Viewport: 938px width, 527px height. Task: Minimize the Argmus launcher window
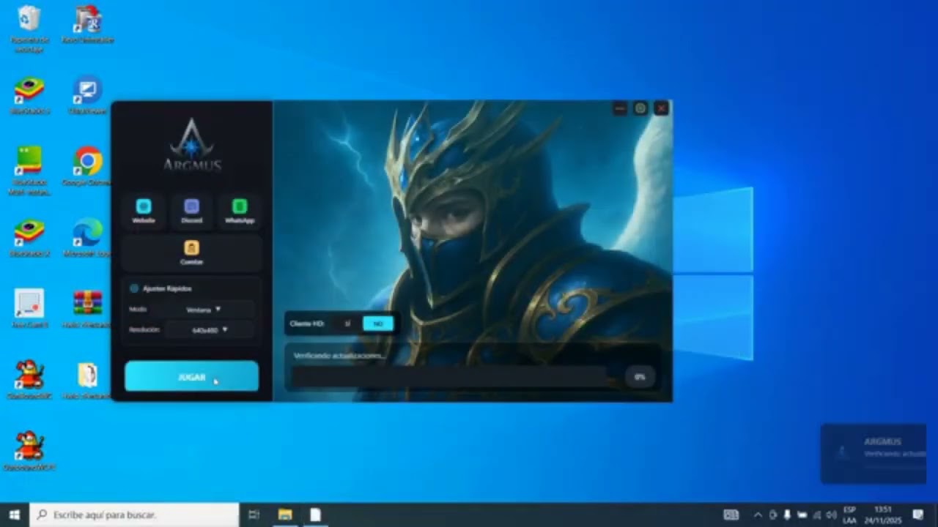[x=620, y=108]
